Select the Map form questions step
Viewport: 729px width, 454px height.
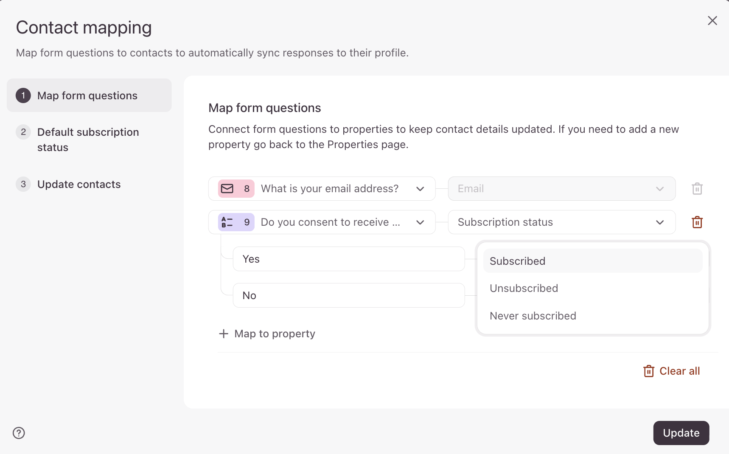coord(87,95)
